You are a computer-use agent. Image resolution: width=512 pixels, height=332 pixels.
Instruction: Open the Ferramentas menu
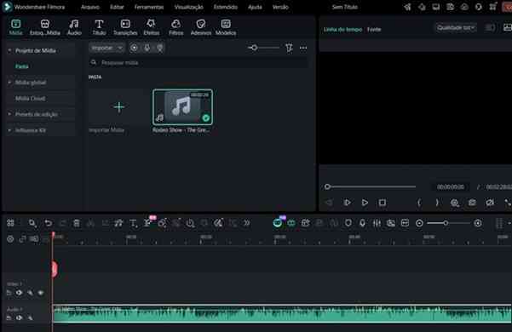click(149, 7)
